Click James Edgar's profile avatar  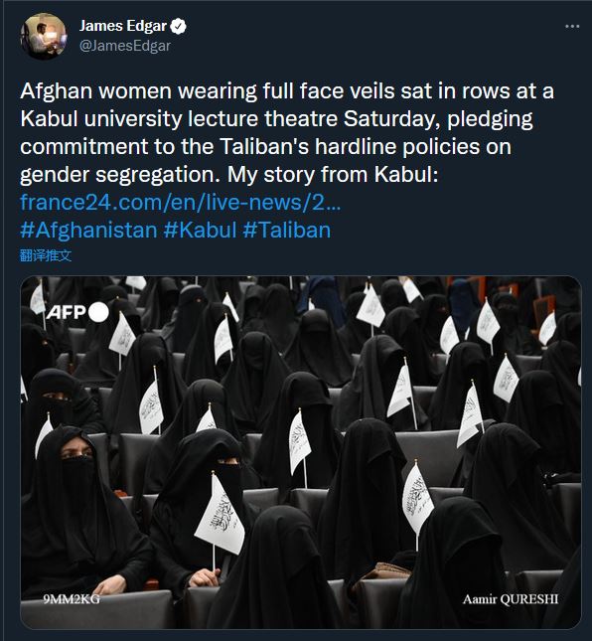point(44,36)
